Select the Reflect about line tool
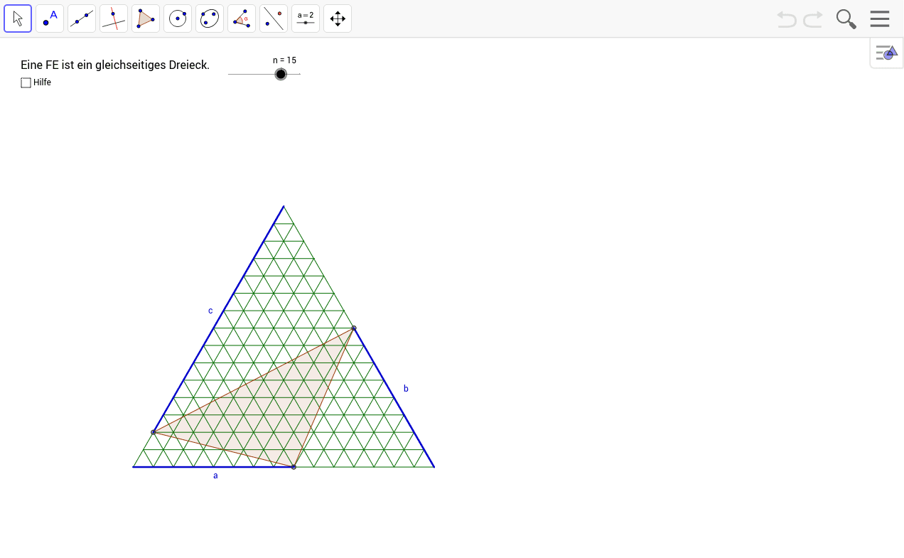The height and width of the screenshot is (558, 904). (x=274, y=18)
